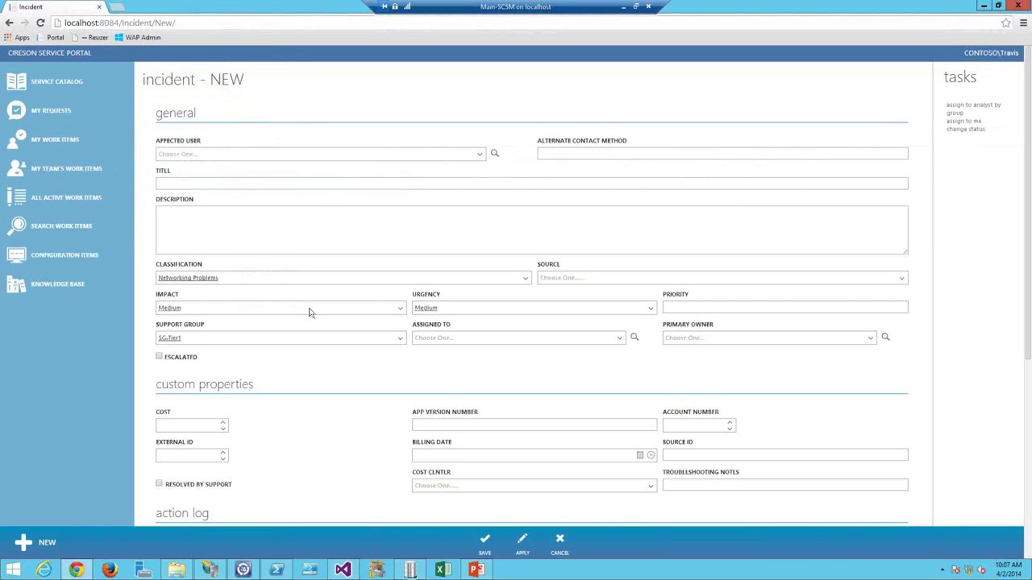
Task: Click the Billing Date calendar icon
Action: tap(640, 455)
